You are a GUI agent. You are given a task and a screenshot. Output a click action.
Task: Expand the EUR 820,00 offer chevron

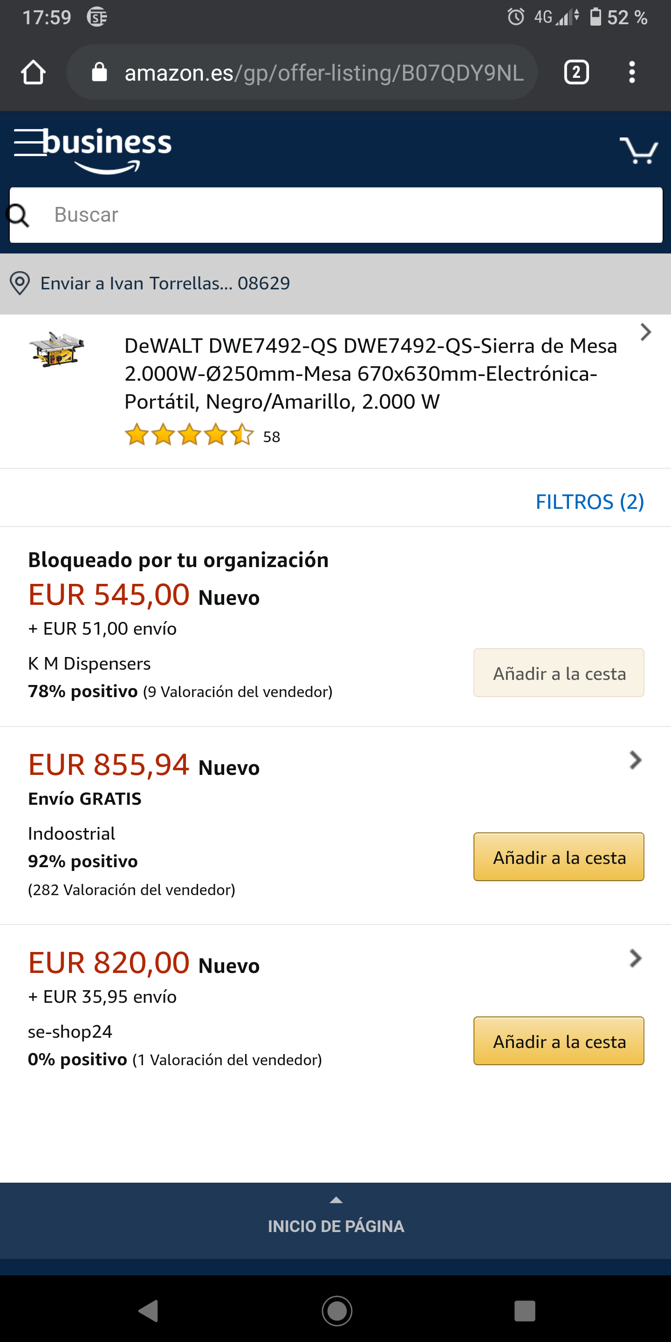[635, 958]
